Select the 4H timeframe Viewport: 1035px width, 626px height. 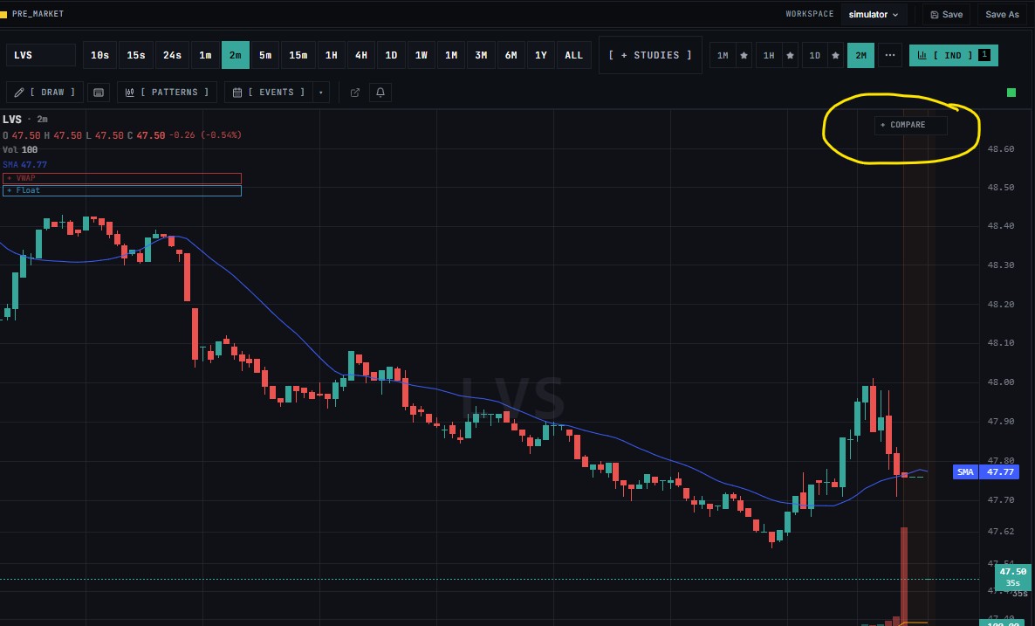361,56
